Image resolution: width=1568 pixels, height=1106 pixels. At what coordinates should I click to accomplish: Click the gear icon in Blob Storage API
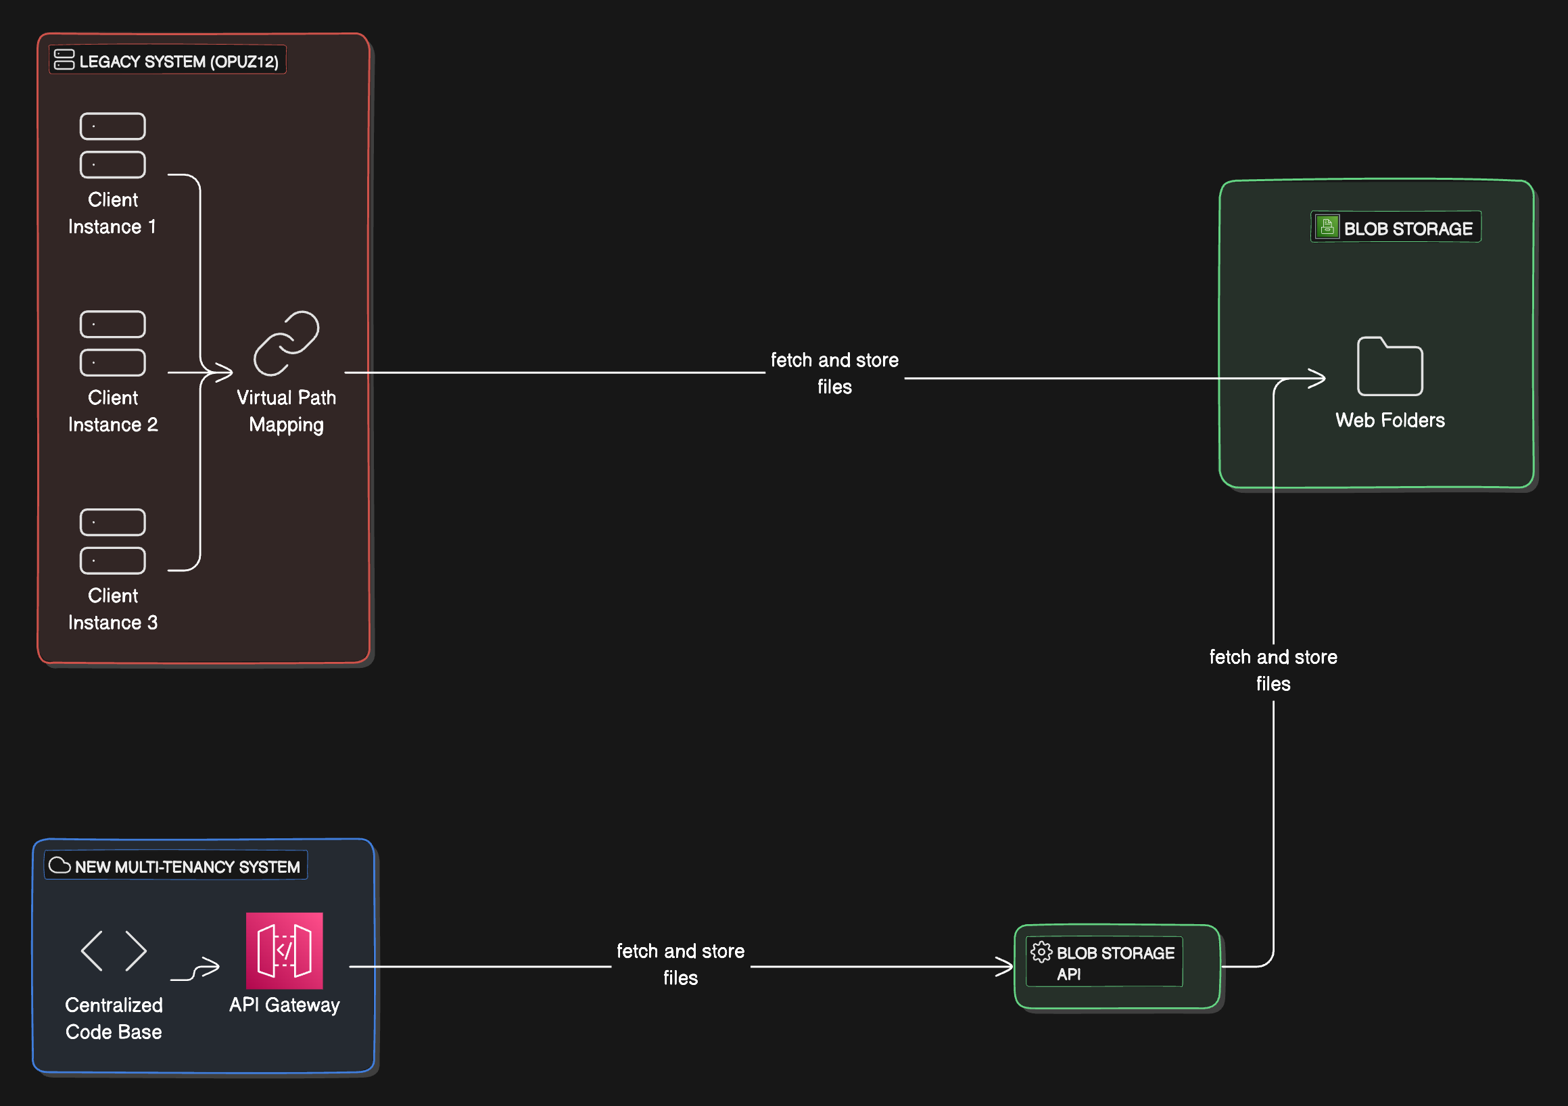tap(1041, 952)
